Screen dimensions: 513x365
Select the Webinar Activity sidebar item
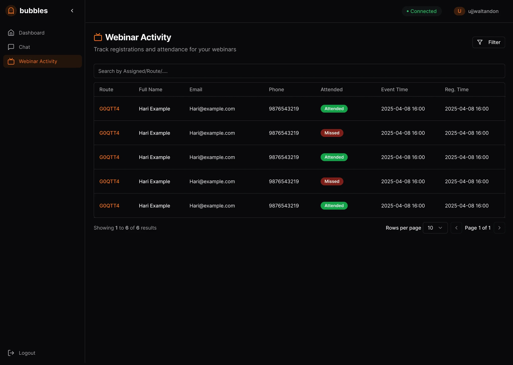(x=43, y=61)
